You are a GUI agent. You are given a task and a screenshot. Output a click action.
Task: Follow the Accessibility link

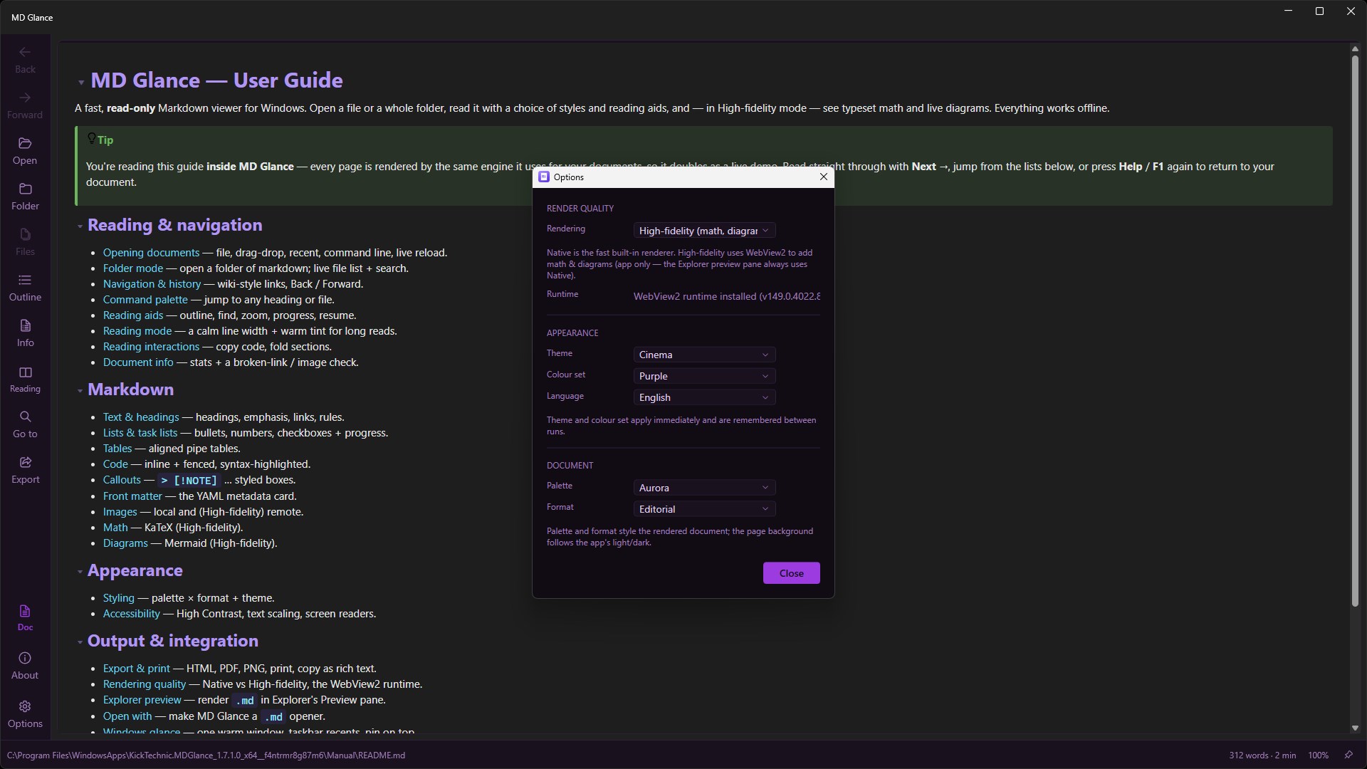[131, 614]
